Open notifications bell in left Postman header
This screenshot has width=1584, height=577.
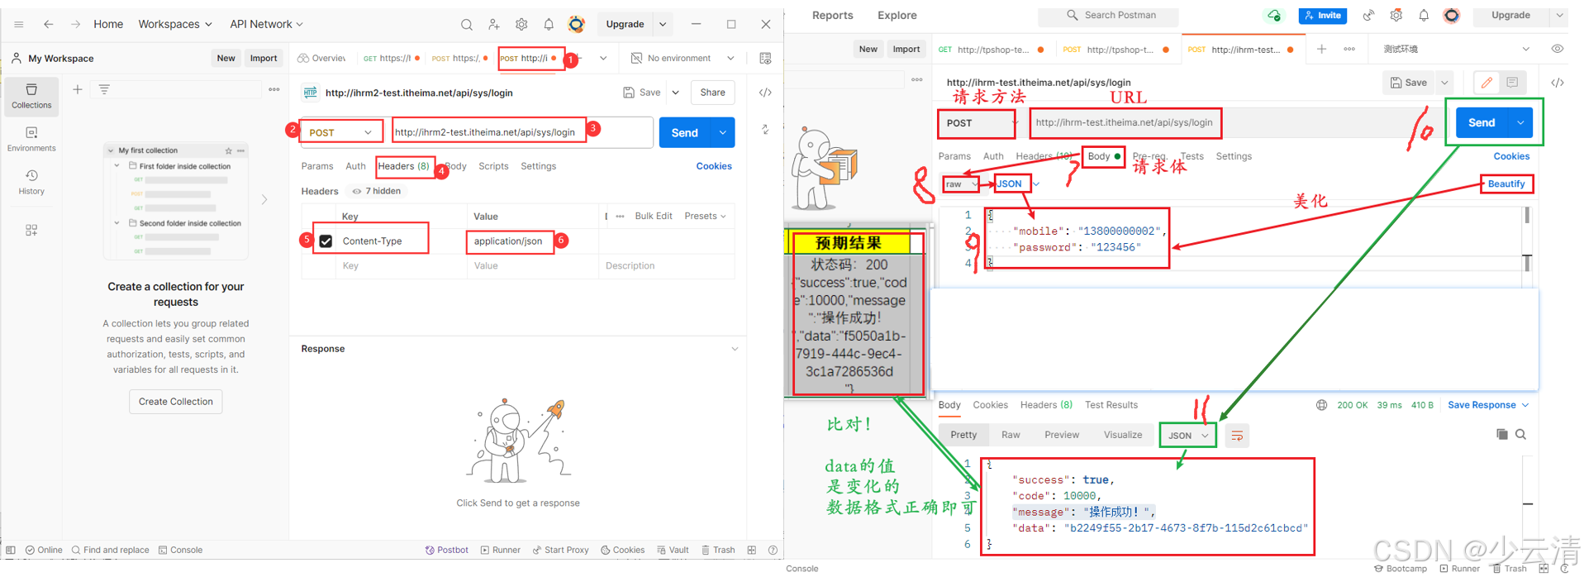tap(549, 25)
